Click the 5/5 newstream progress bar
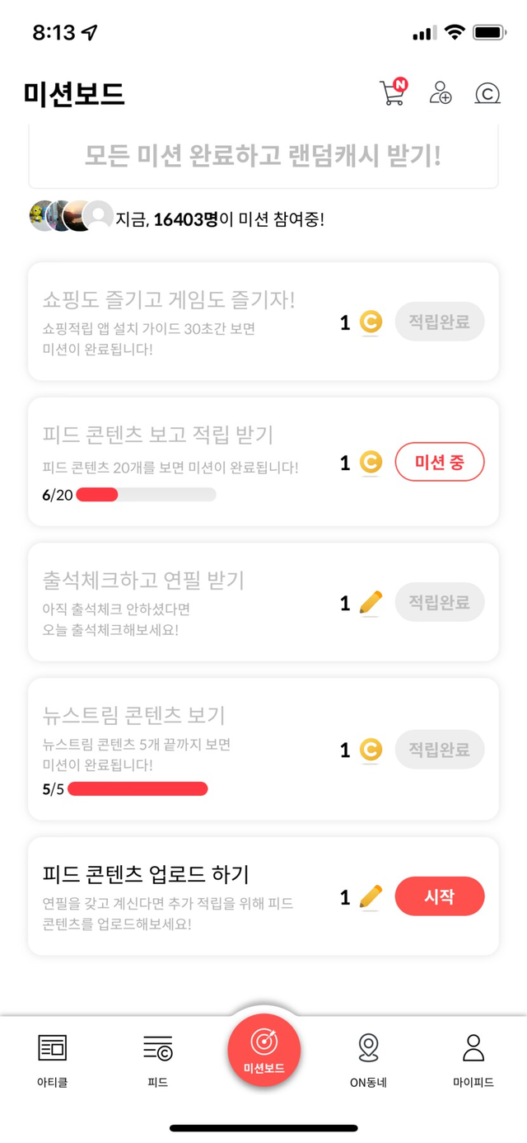Viewport: 527px width, 1143px height. point(138,789)
